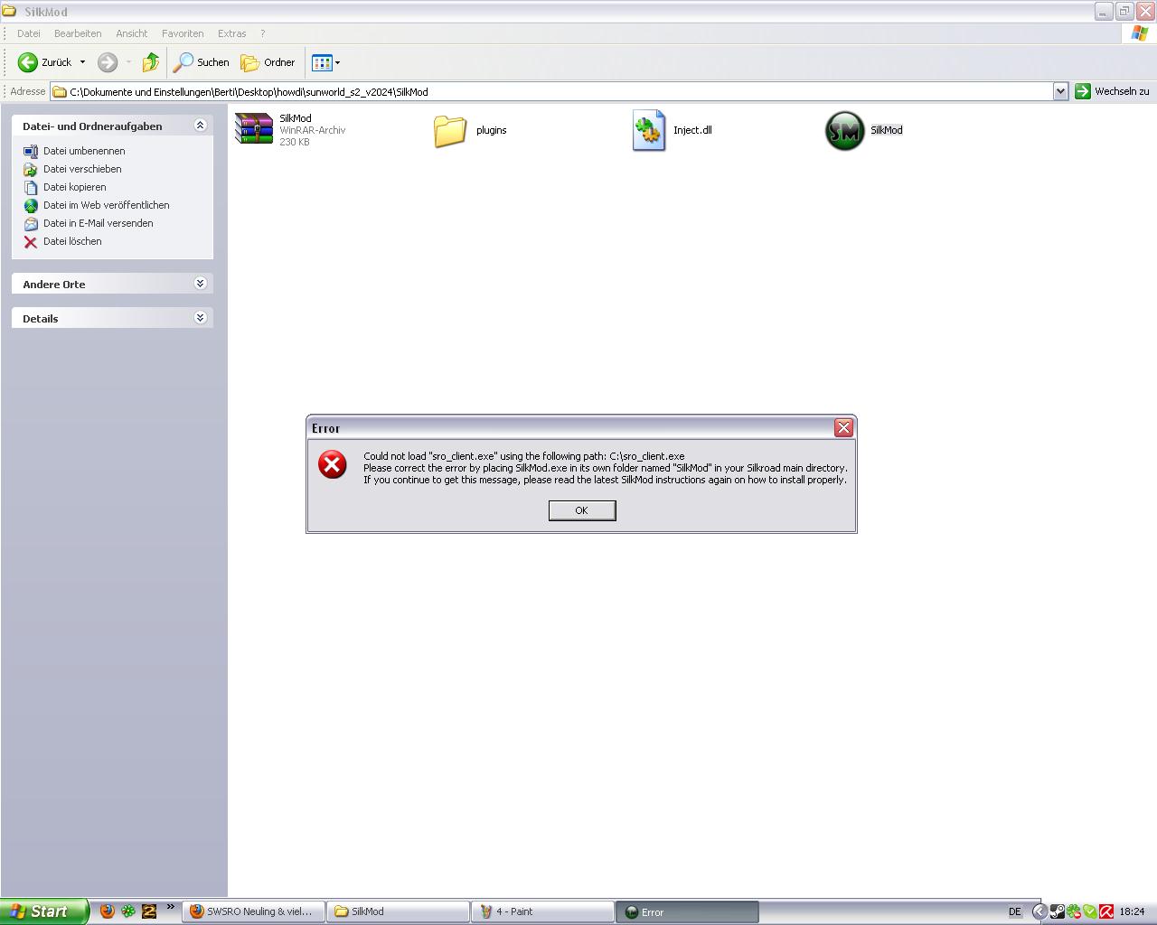Image resolution: width=1157 pixels, height=925 pixels.
Task: Open the SilkMod WinRAR archive file
Action: (x=254, y=129)
